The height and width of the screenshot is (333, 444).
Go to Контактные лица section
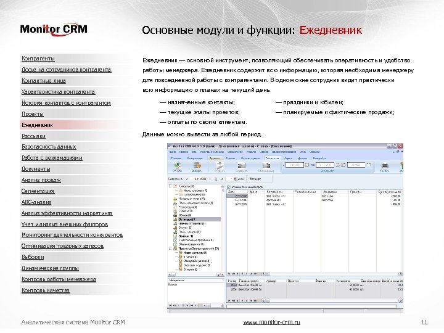click(44, 81)
